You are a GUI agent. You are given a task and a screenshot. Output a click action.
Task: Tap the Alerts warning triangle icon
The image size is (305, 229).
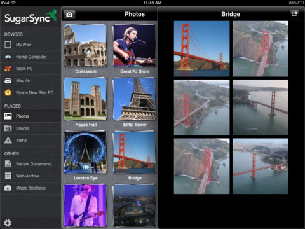8,140
